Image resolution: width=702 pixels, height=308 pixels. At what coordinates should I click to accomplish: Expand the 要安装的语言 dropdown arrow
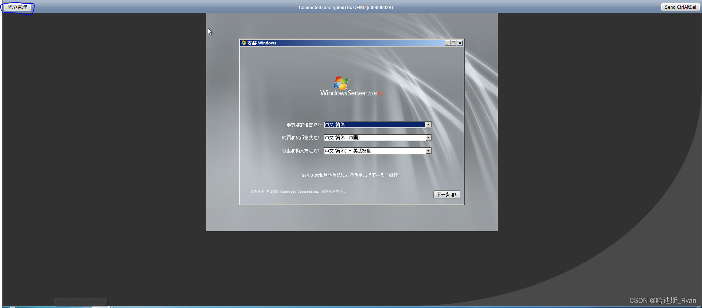429,125
